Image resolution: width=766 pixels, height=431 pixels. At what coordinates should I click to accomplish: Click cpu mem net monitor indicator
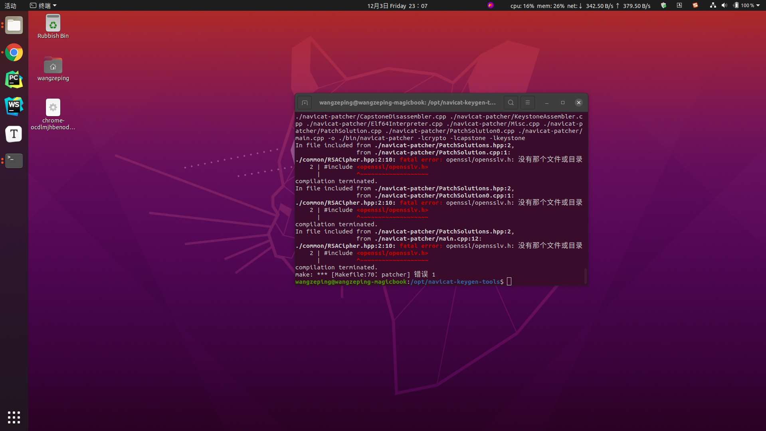[580, 6]
